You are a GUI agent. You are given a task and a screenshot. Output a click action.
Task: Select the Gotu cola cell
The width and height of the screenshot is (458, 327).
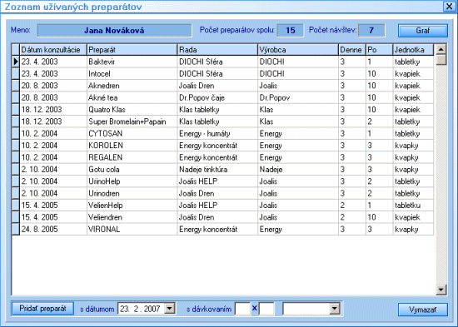[132, 170]
